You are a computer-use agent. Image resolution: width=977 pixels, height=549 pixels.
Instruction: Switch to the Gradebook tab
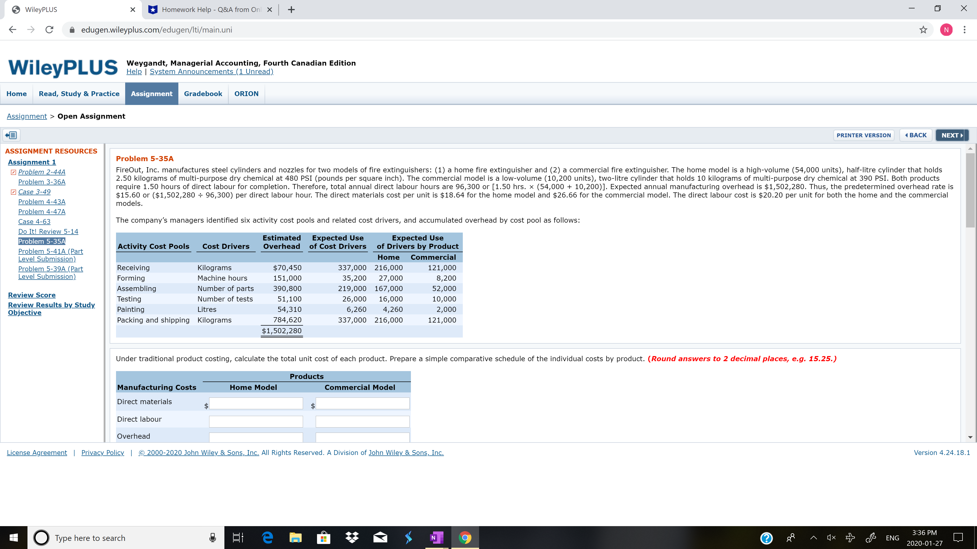tap(203, 94)
